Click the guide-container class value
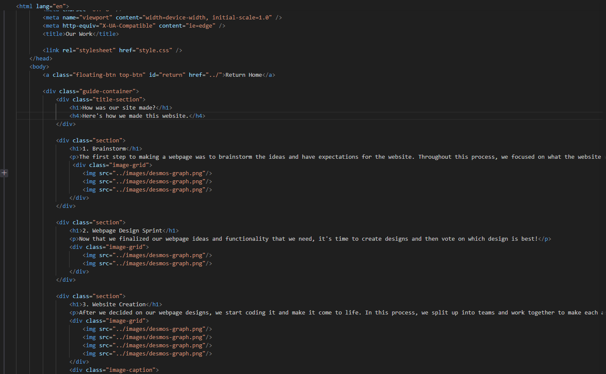 [109, 91]
